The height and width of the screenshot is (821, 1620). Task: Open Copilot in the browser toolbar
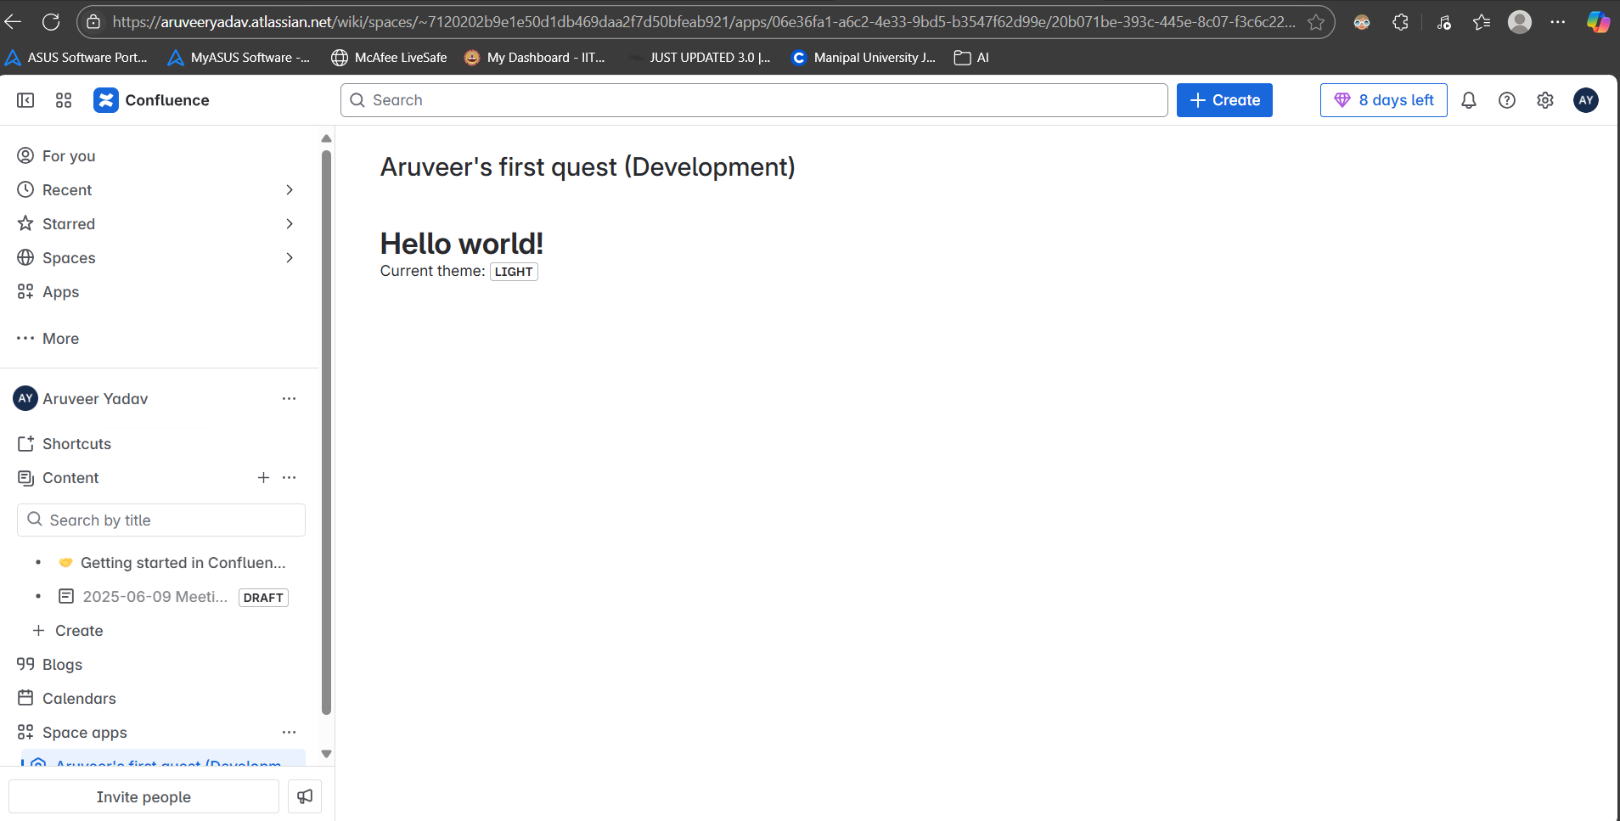click(1599, 21)
